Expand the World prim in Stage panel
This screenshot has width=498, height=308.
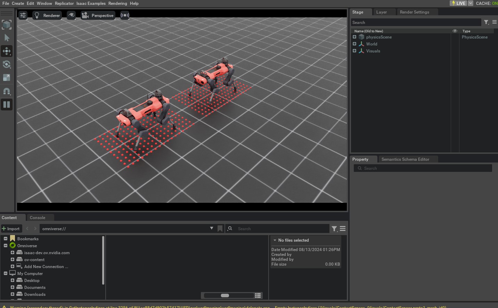[354, 44]
